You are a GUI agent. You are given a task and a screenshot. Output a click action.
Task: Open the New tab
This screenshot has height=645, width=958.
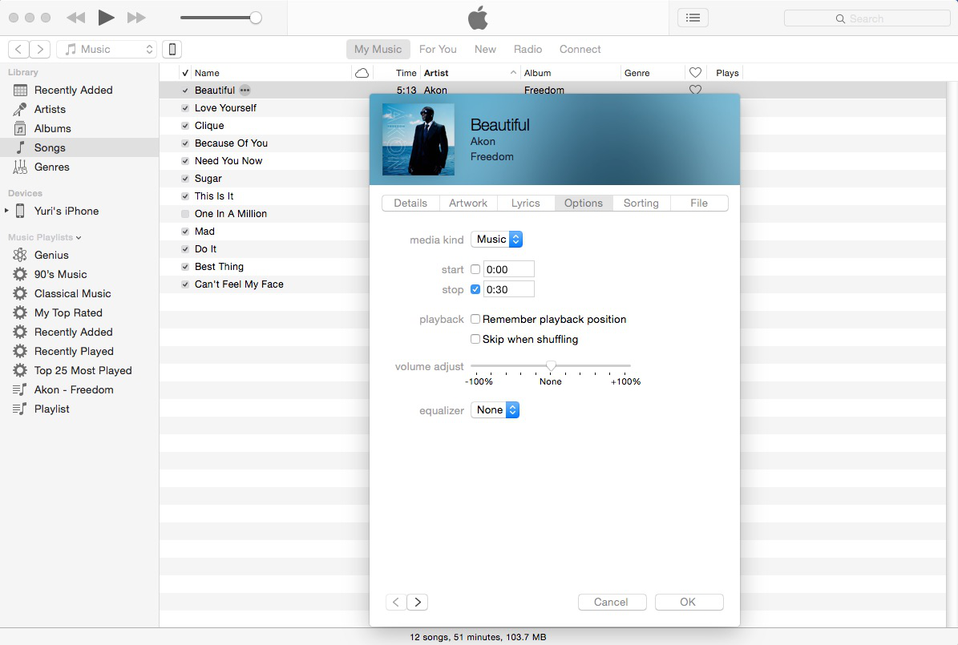(485, 49)
